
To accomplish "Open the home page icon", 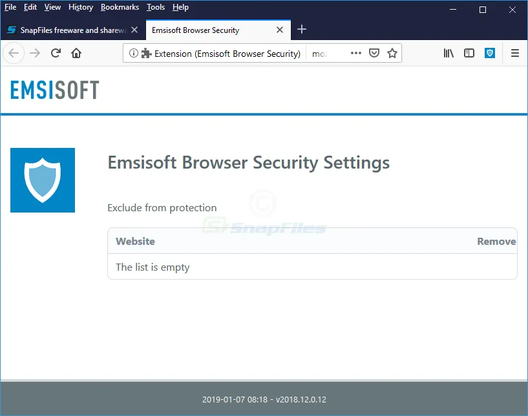I will pyautogui.click(x=76, y=53).
